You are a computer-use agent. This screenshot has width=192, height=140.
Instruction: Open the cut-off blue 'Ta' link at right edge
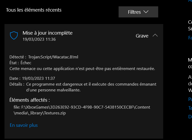tap(190, 108)
